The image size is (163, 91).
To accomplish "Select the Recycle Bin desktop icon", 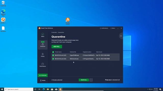I will 3,4.
